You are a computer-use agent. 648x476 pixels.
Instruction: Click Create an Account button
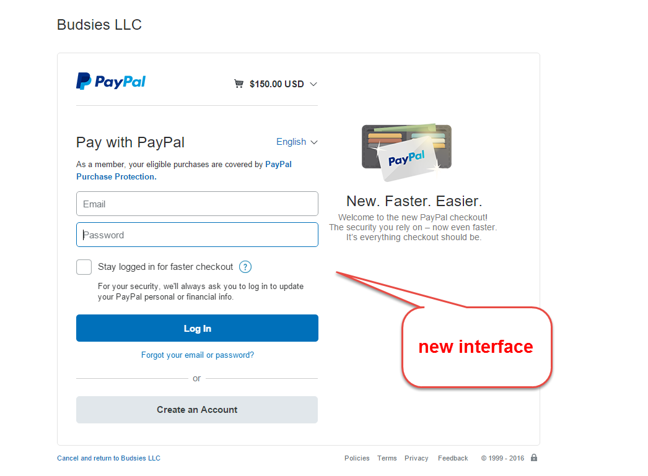pyautogui.click(x=197, y=410)
